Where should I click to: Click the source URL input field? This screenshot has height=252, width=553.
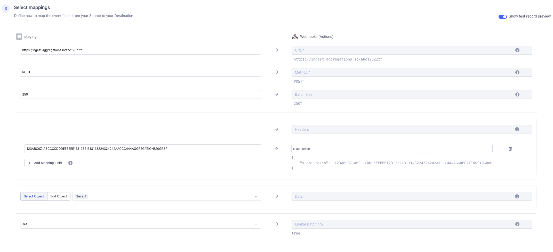[140, 50]
